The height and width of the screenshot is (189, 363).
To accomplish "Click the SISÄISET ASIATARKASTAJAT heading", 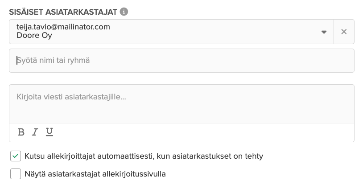I will (63, 12).
